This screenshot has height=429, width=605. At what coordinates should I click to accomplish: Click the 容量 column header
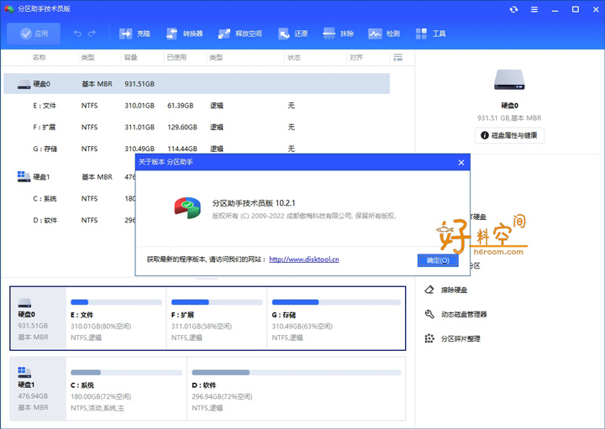(x=131, y=57)
